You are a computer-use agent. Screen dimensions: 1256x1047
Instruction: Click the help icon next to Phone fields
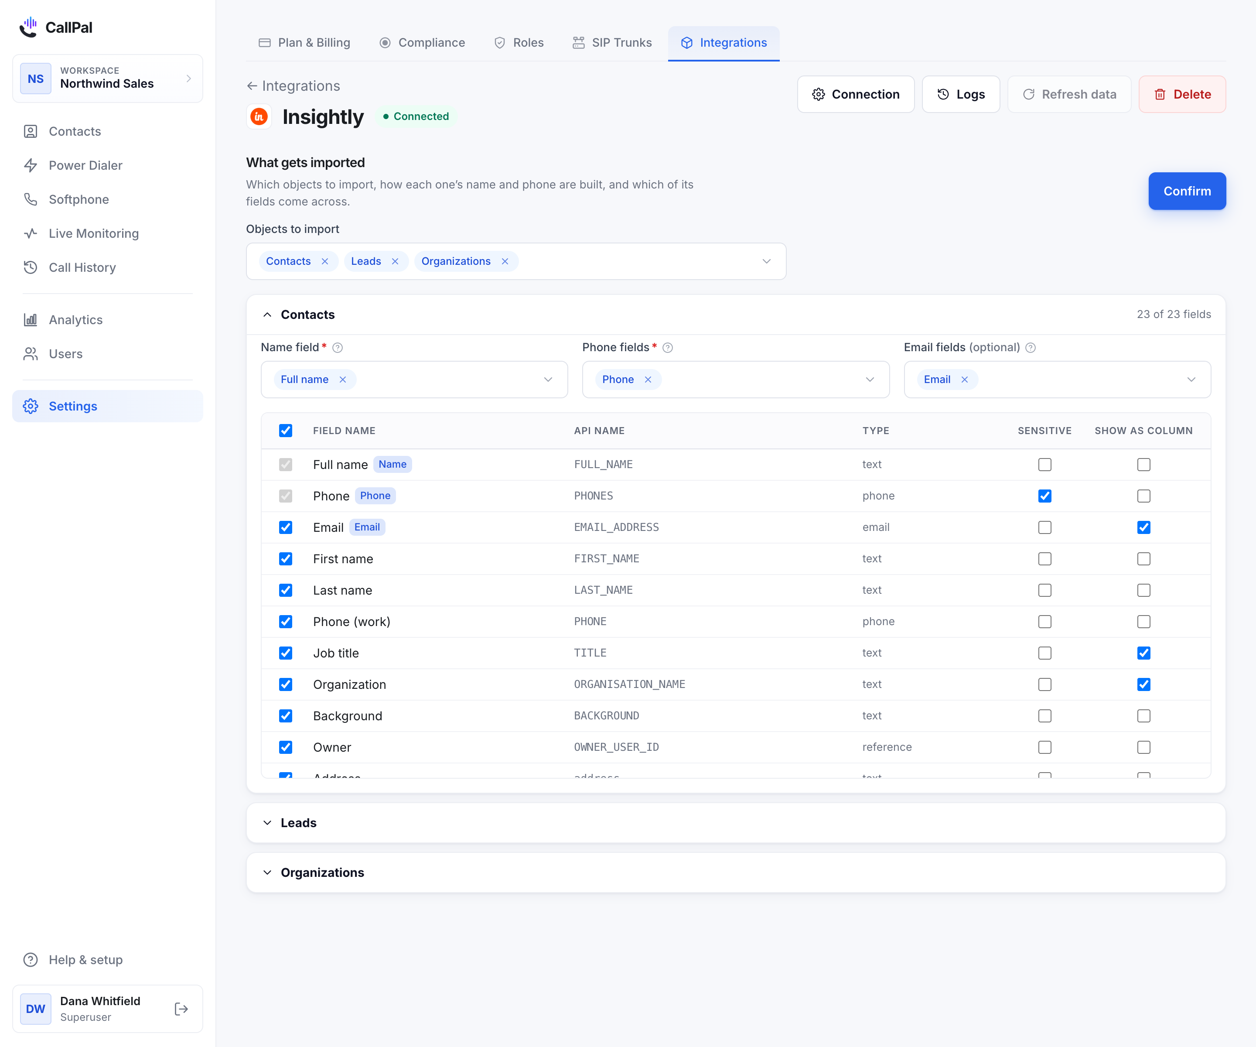(668, 348)
